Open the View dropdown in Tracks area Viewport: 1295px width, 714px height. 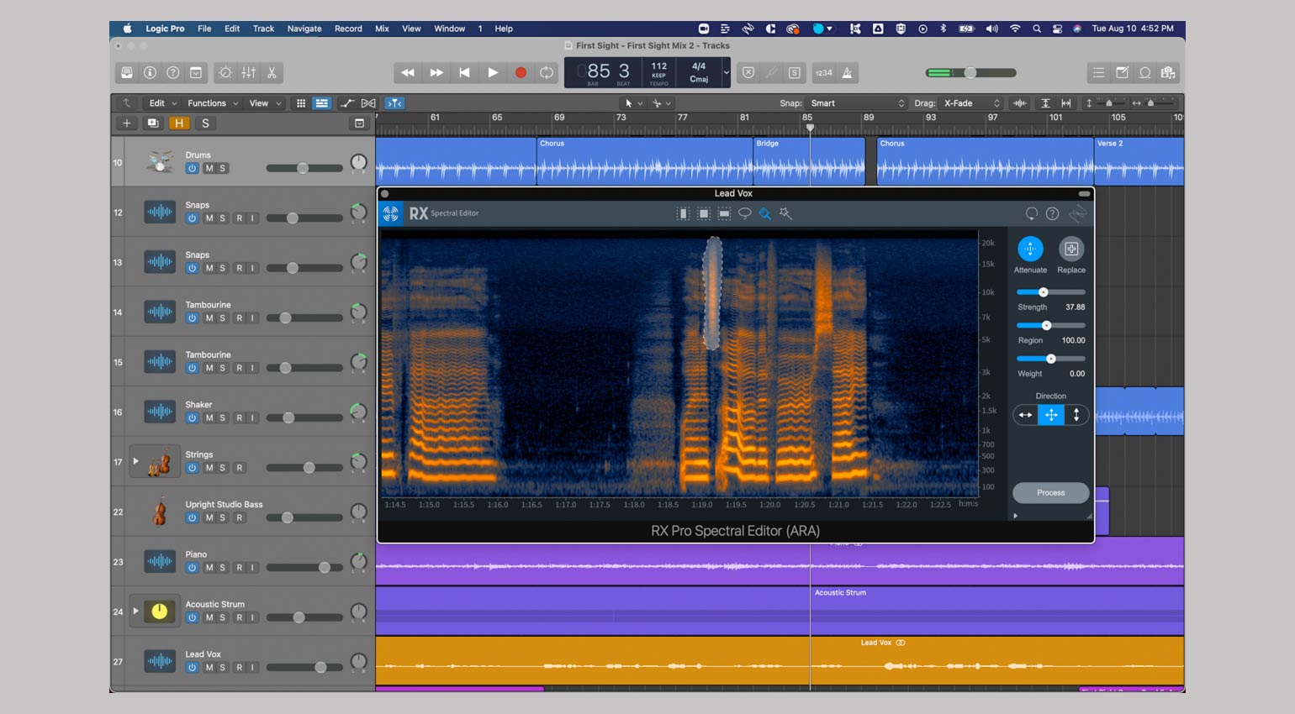[265, 103]
